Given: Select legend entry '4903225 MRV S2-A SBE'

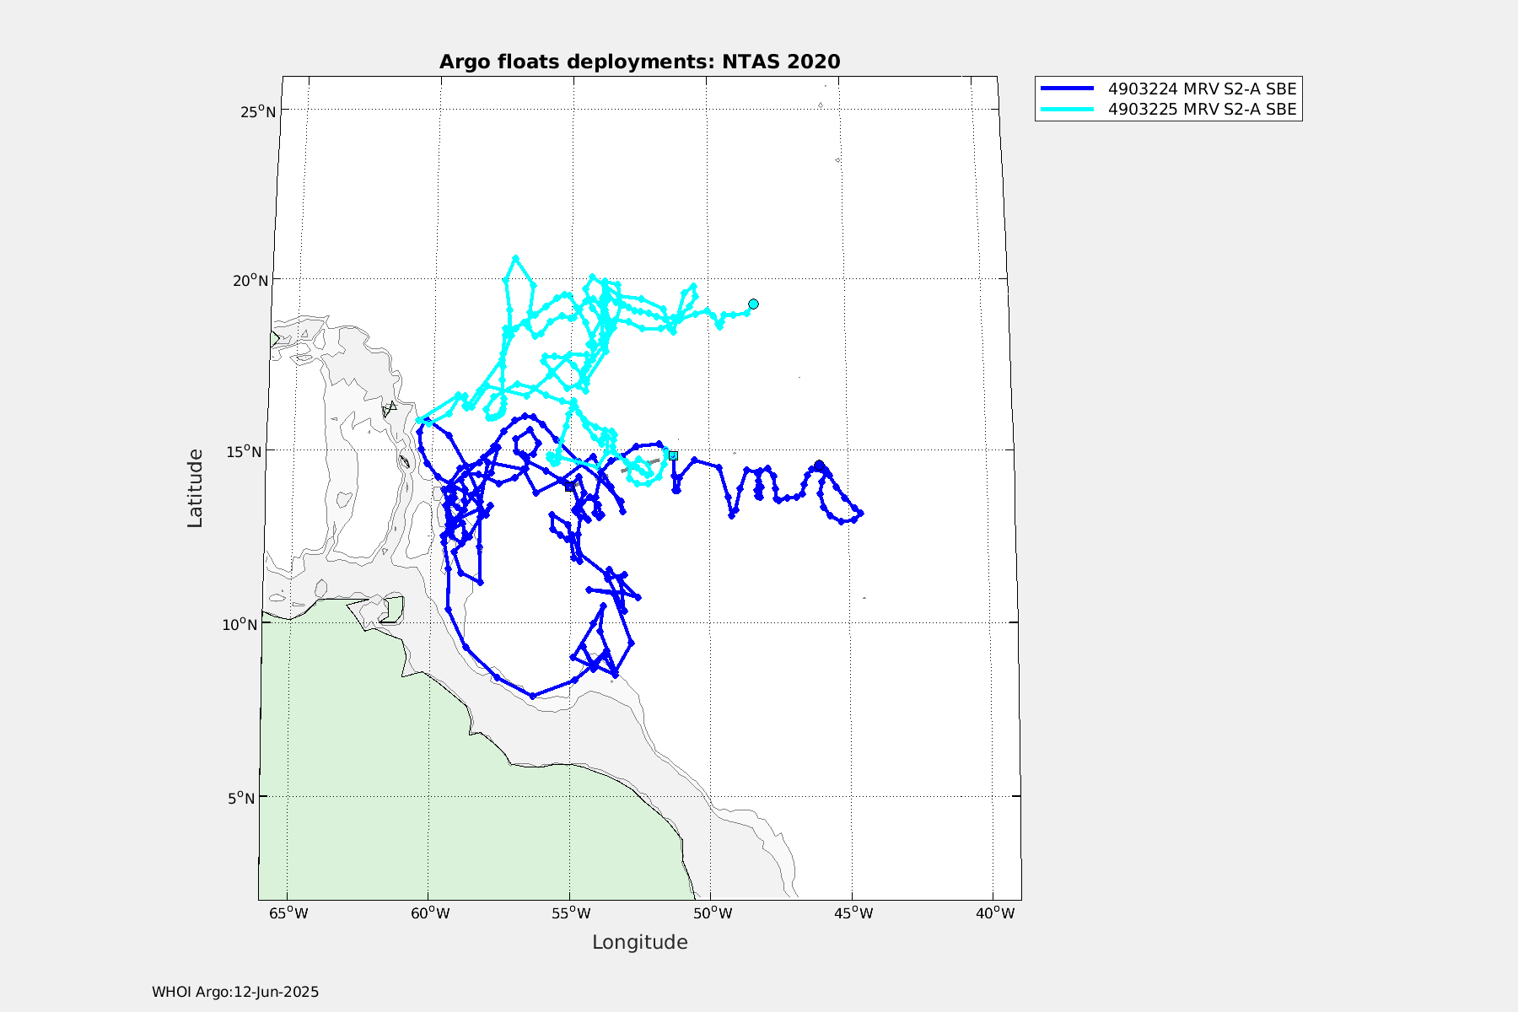Looking at the screenshot, I should (x=1202, y=109).
